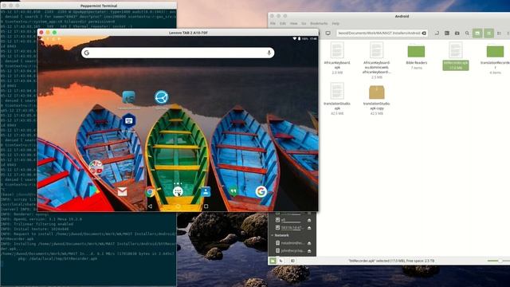Select the Bible Readers folder
The image size is (510, 287).
[416, 57]
